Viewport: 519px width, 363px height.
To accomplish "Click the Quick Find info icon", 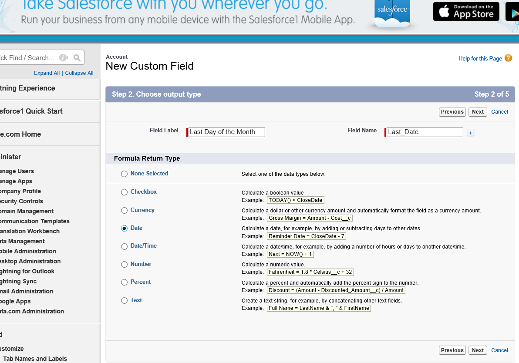I will coord(63,57).
